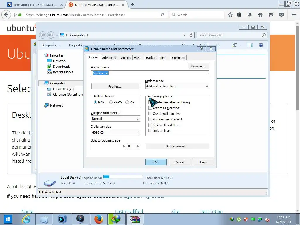The width and height of the screenshot is (300, 225).
Task: Open File Explorer taskbar icon
Action: (x=44, y=219)
